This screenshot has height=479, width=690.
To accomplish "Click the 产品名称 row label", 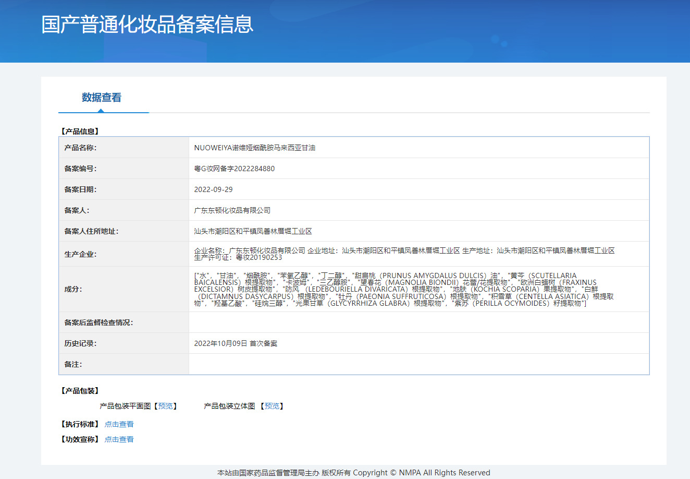I will coord(80,148).
